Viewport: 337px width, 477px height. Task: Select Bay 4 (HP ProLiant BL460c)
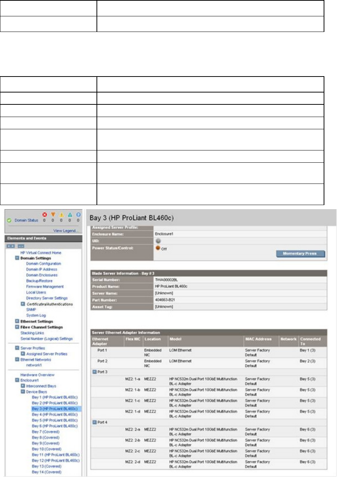[54, 414]
